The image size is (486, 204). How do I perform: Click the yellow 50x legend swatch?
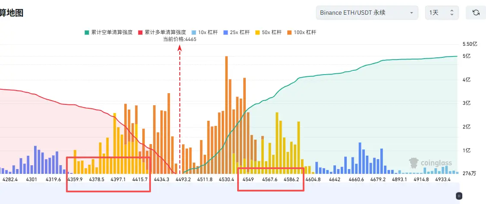click(257, 32)
